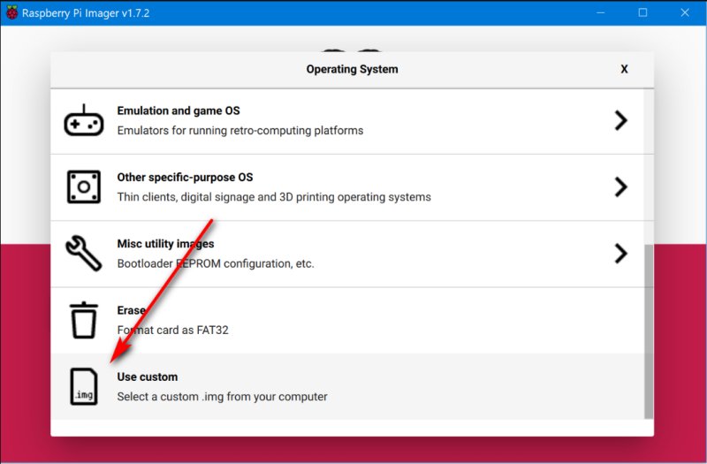This screenshot has width=707, height=464.
Task: Expand the Misc utility images chevron
Action: pyautogui.click(x=620, y=254)
